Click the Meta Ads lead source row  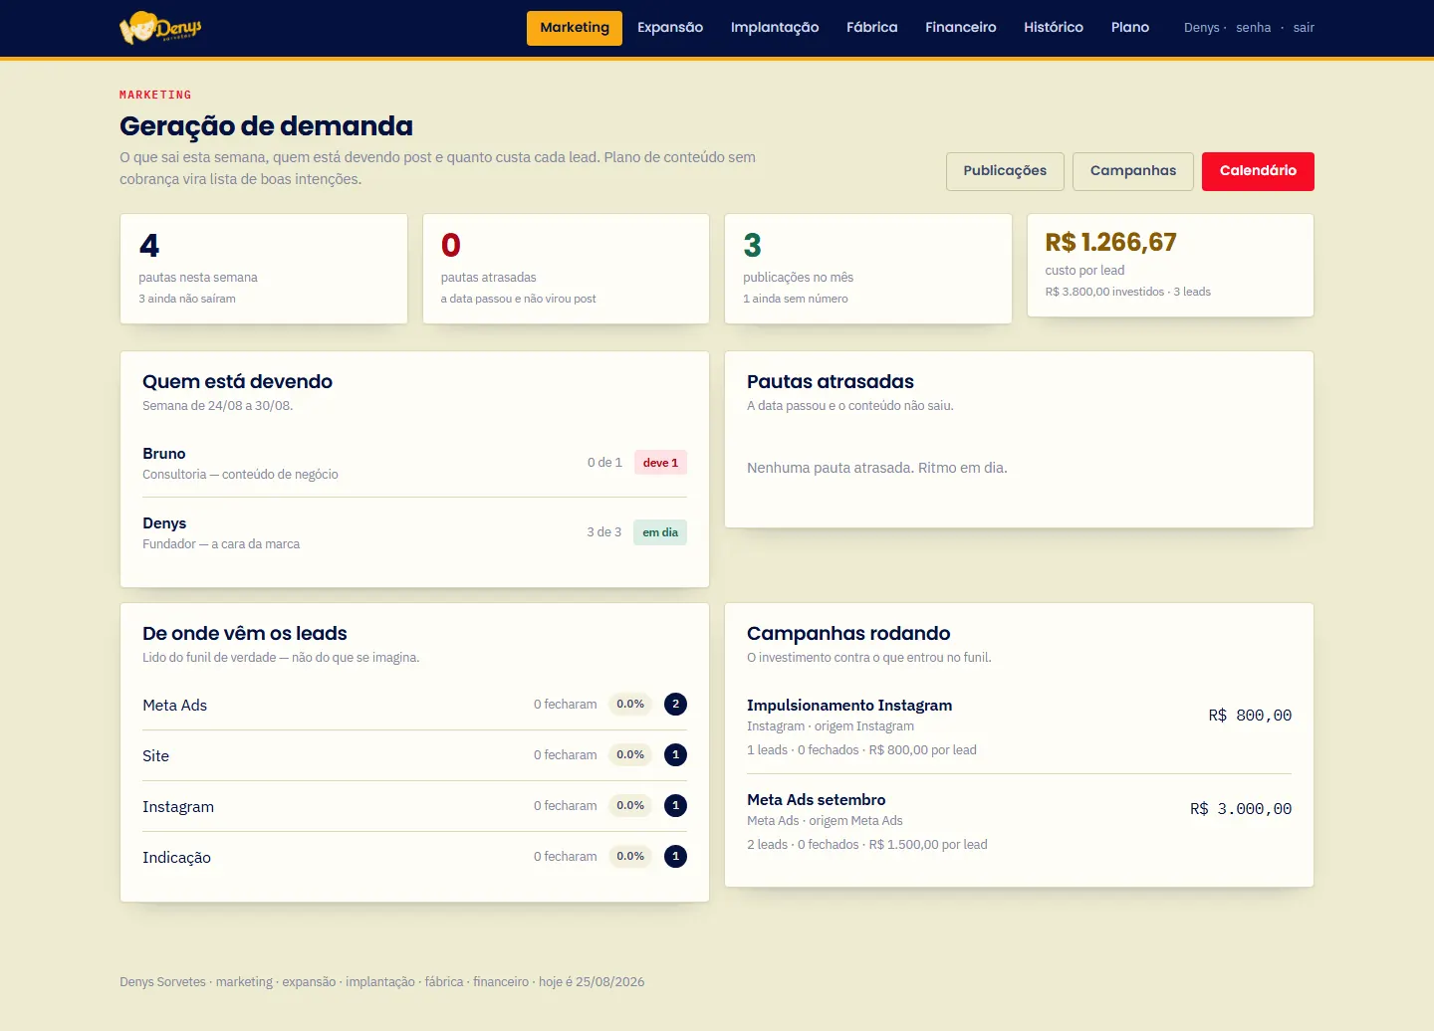point(414,705)
